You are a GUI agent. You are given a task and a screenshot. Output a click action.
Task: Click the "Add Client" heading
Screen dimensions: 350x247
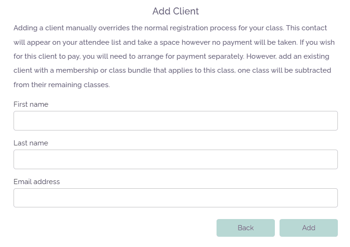tap(175, 11)
